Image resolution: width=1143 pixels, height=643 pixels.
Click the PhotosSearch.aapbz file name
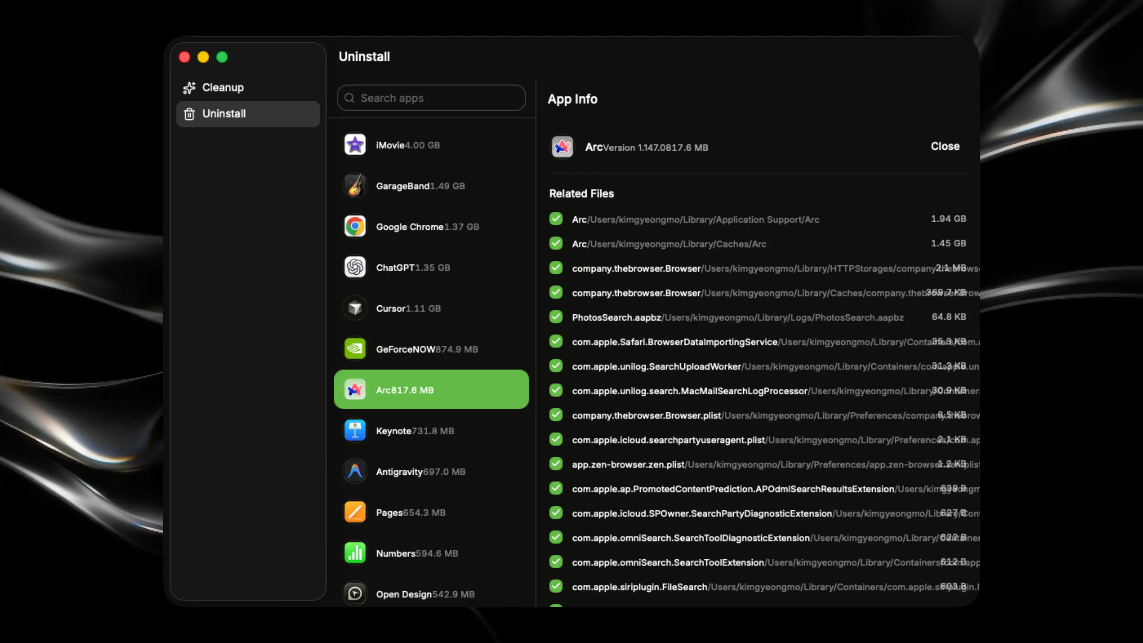[616, 317]
